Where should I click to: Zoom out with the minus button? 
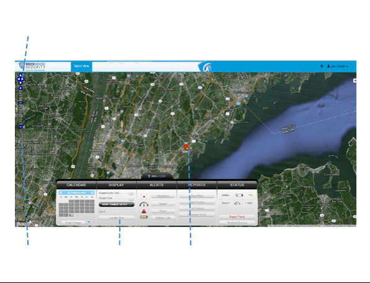(x=20, y=127)
